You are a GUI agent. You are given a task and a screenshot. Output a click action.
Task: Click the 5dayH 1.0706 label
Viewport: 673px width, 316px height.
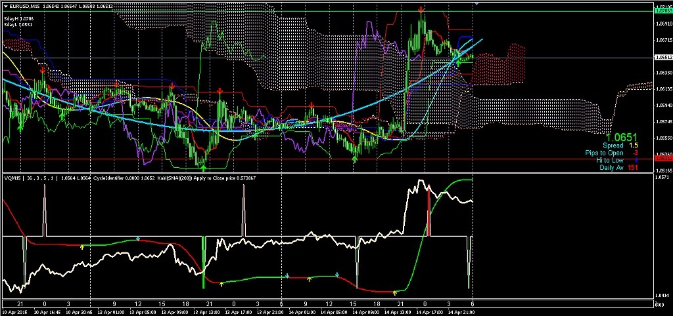[x=18, y=19]
